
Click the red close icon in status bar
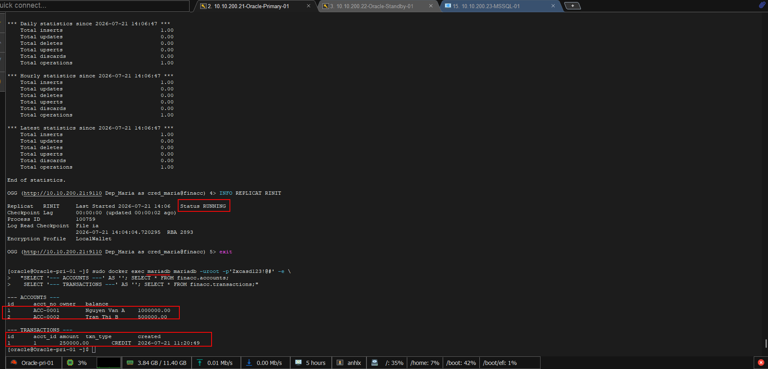[761, 362]
